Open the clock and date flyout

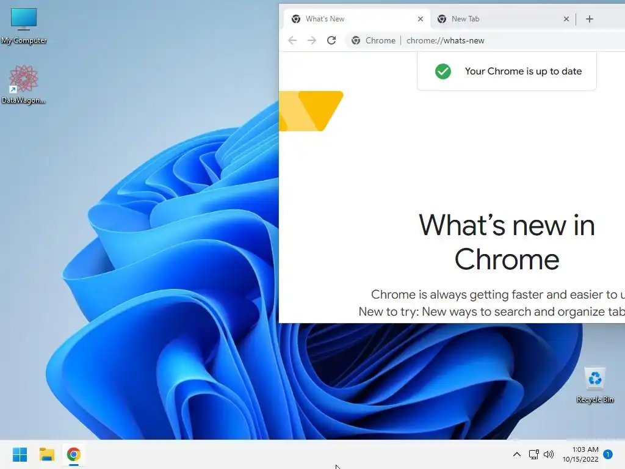pyautogui.click(x=580, y=454)
